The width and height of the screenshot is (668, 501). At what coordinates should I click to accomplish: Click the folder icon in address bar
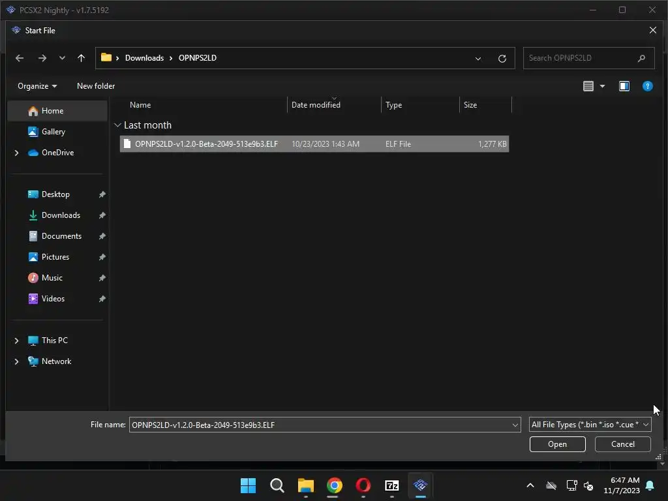106,57
